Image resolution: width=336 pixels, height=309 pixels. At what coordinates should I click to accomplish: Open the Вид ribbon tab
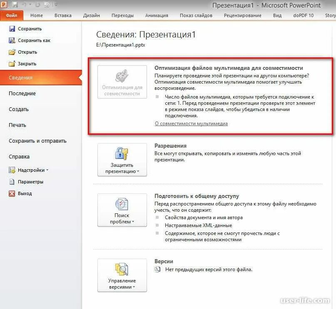click(x=277, y=15)
